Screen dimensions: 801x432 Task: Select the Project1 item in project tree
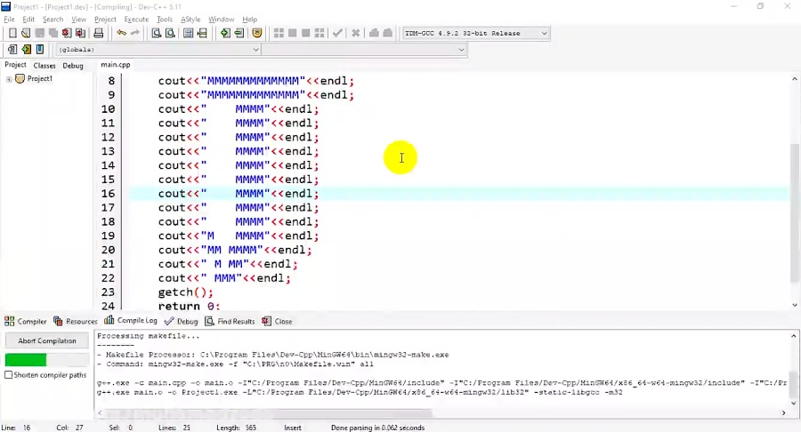pyautogui.click(x=40, y=79)
